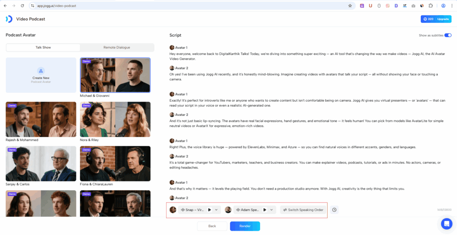Open the clock timing icon
This screenshot has height=235, width=457.
point(334,210)
